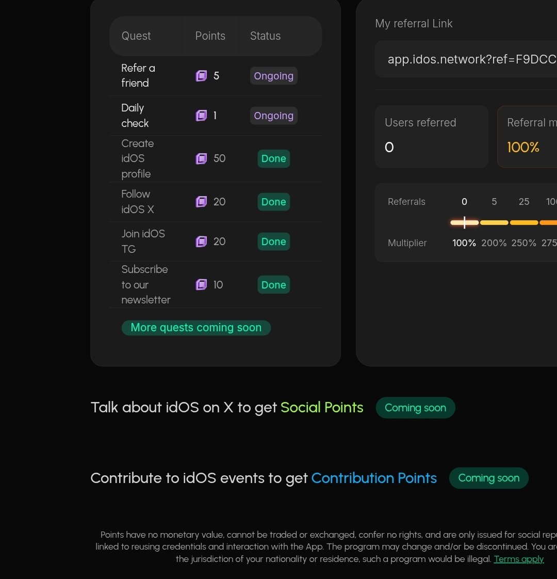Open the Refer a friend Ongoing status
The image size is (557, 579).
tap(273, 76)
